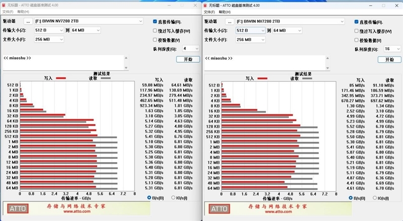Screen dimensions: 403x221
Task: Click 923.34 MB/s write value, left window
Action: 152,105
